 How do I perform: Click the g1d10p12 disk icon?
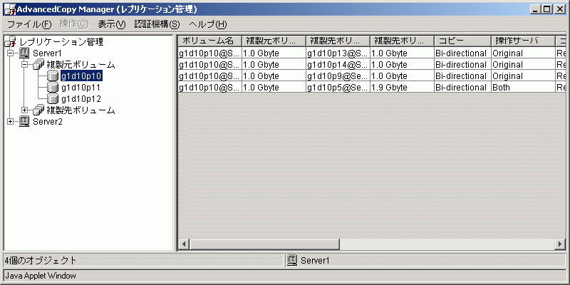[53, 98]
